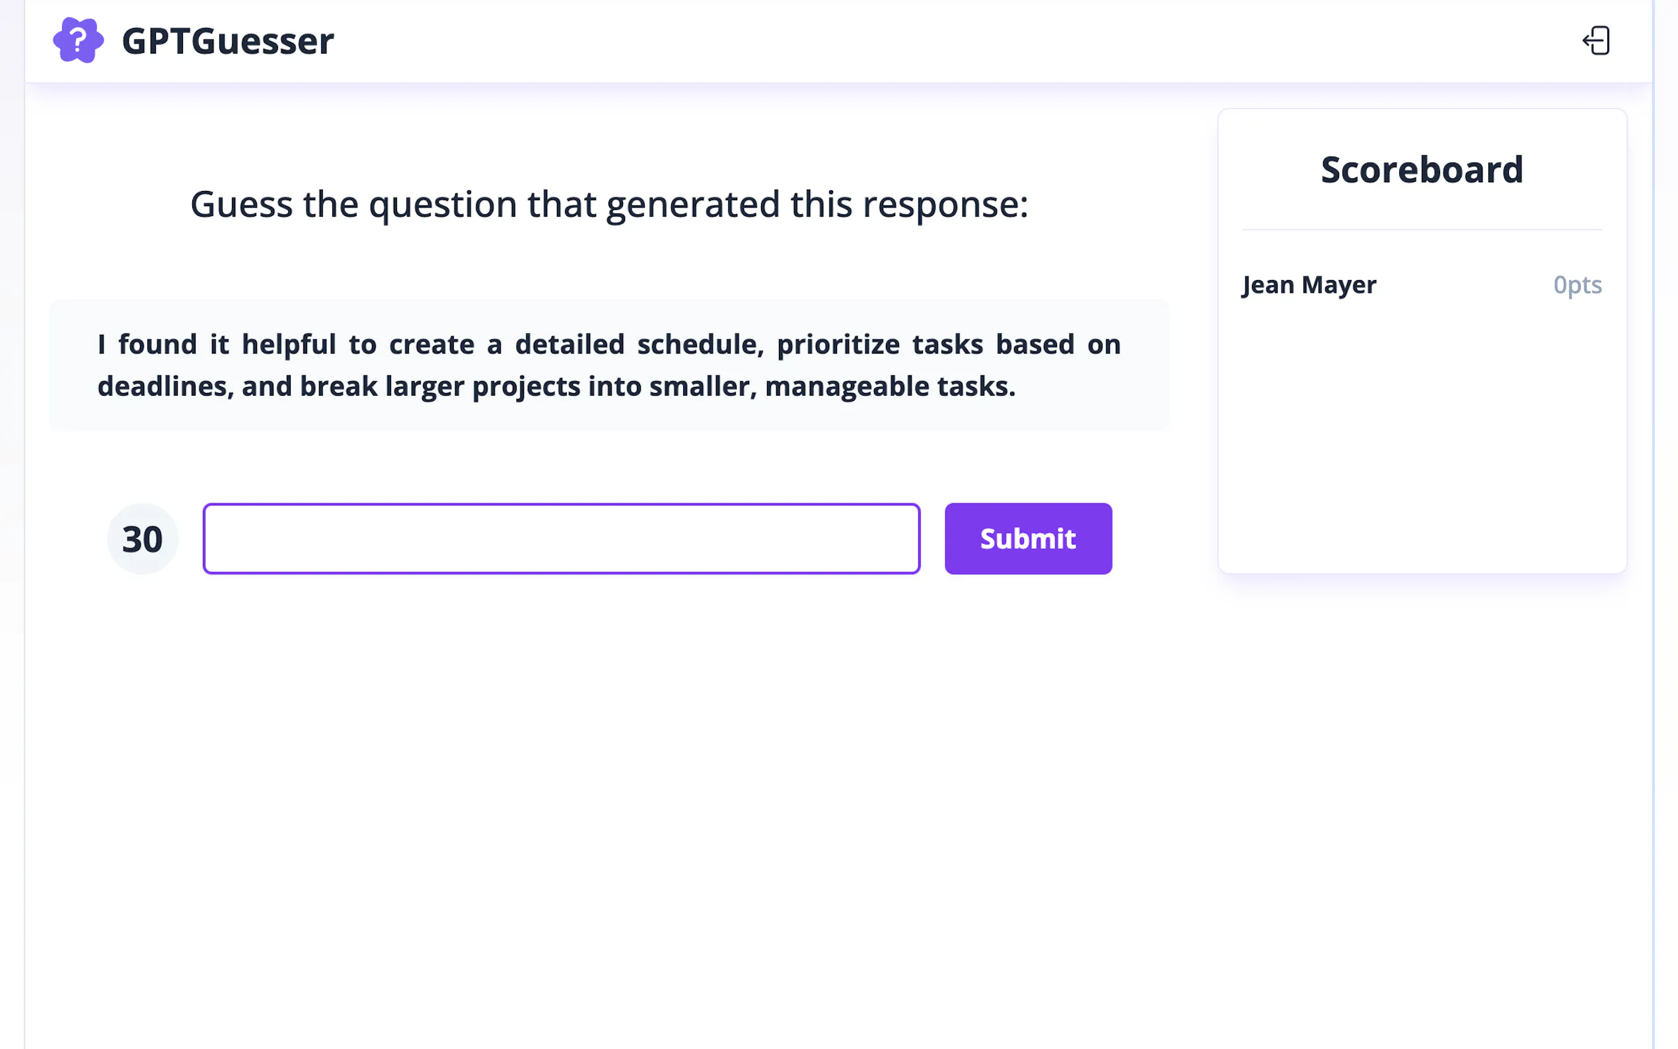
Task: Focus the guess input field
Action: [x=561, y=538]
